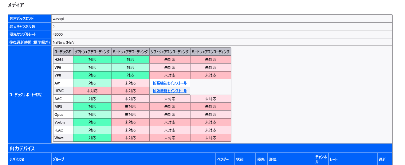Click MP3 software encoding 未対応 cell

point(170,107)
